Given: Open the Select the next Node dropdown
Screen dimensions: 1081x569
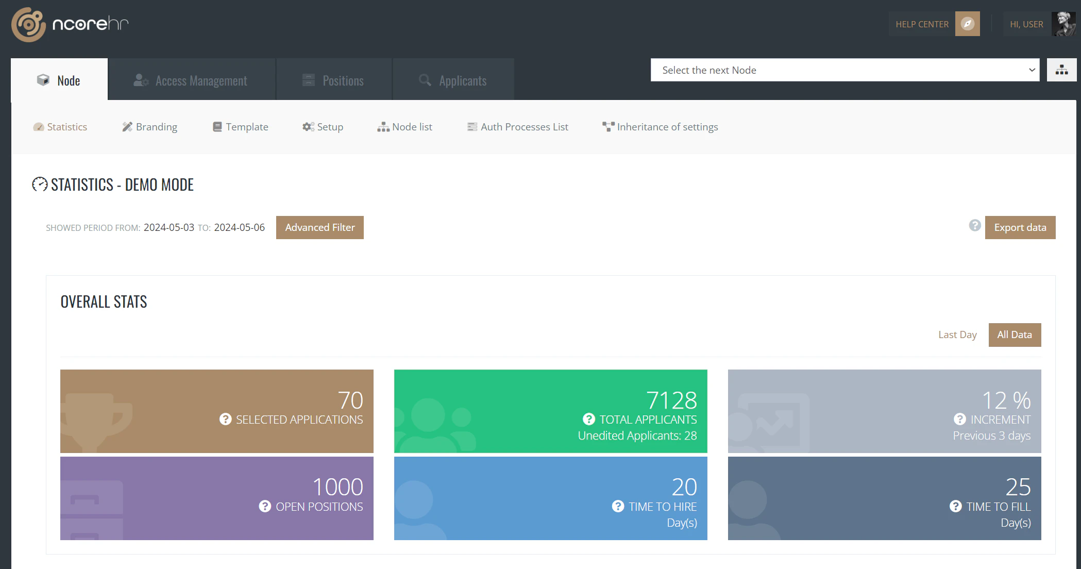Looking at the screenshot, I should tap(845, 70).
